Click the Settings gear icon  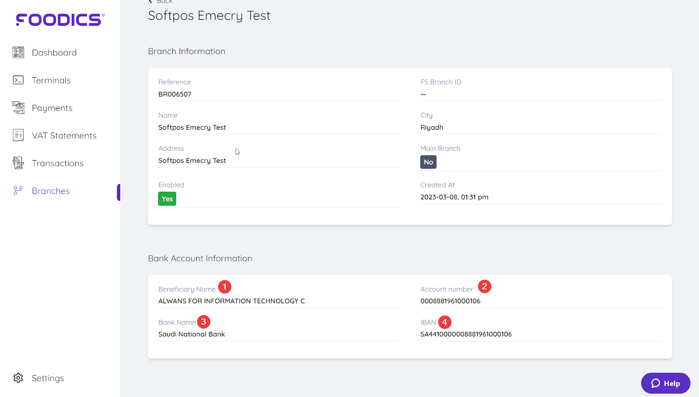(18, 378)
